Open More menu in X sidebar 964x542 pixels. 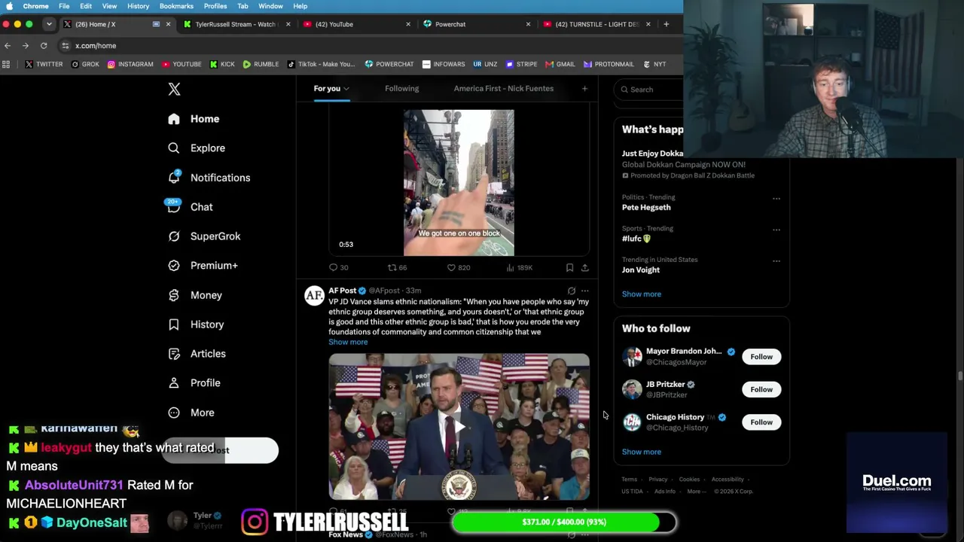191,413
